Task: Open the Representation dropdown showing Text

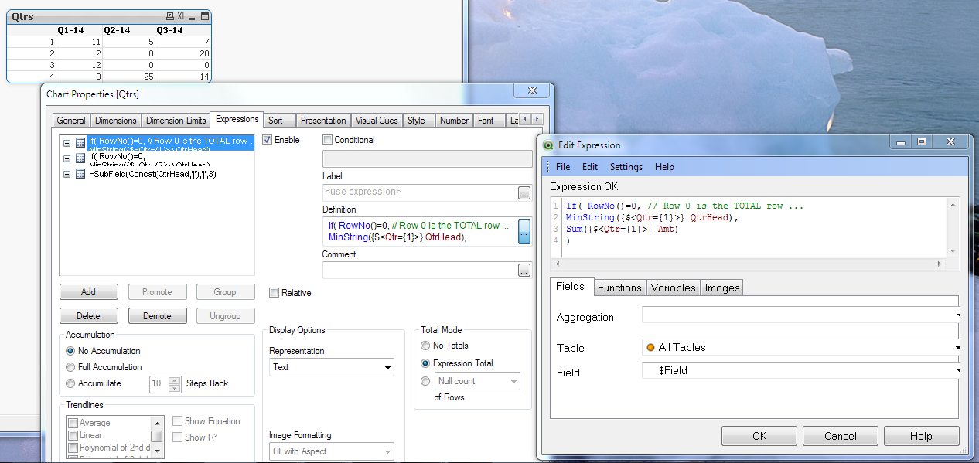Action: click(332, 367)
